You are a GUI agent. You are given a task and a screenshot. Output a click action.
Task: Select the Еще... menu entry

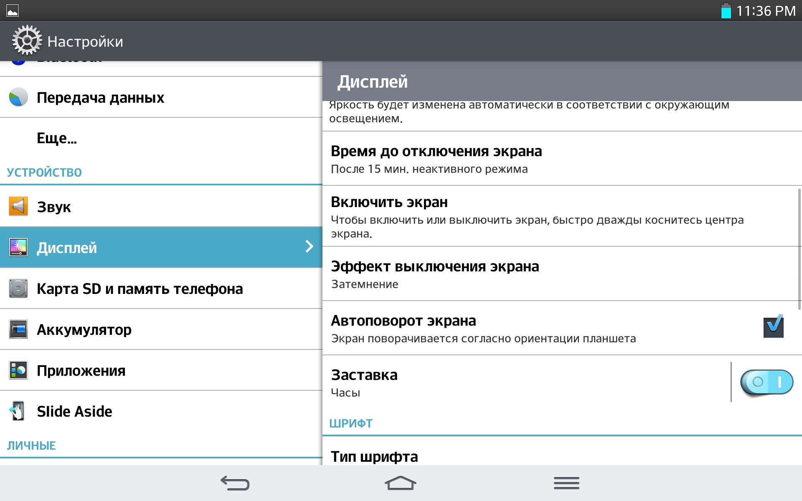(57, 138)
